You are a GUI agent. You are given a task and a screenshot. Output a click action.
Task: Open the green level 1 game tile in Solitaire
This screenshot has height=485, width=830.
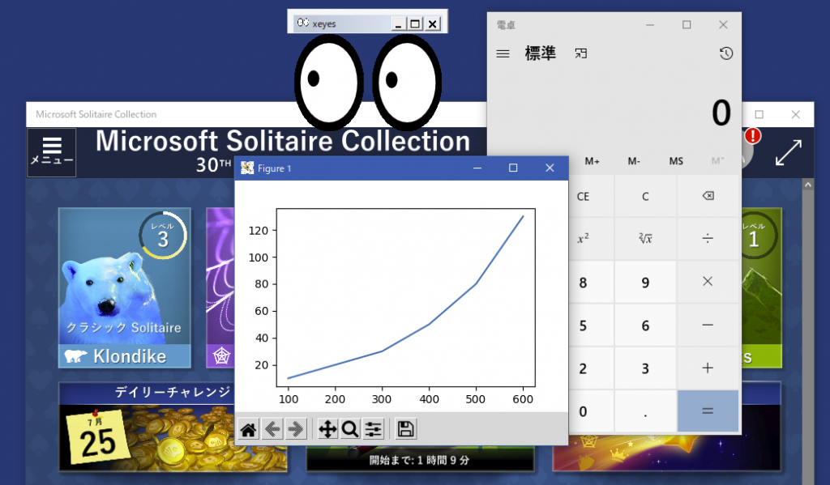761,287
